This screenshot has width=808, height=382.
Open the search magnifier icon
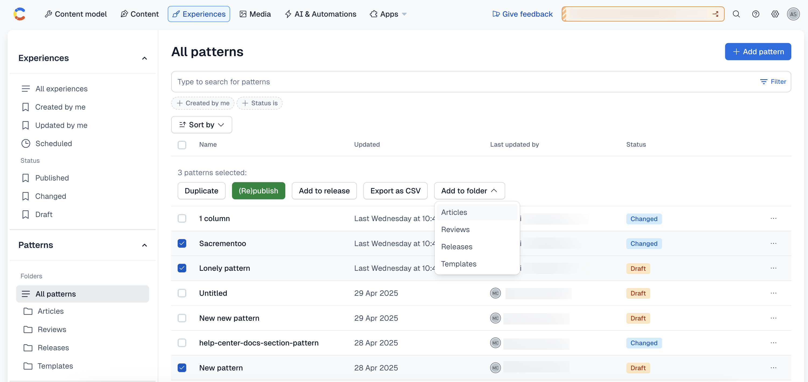point(736,14)
